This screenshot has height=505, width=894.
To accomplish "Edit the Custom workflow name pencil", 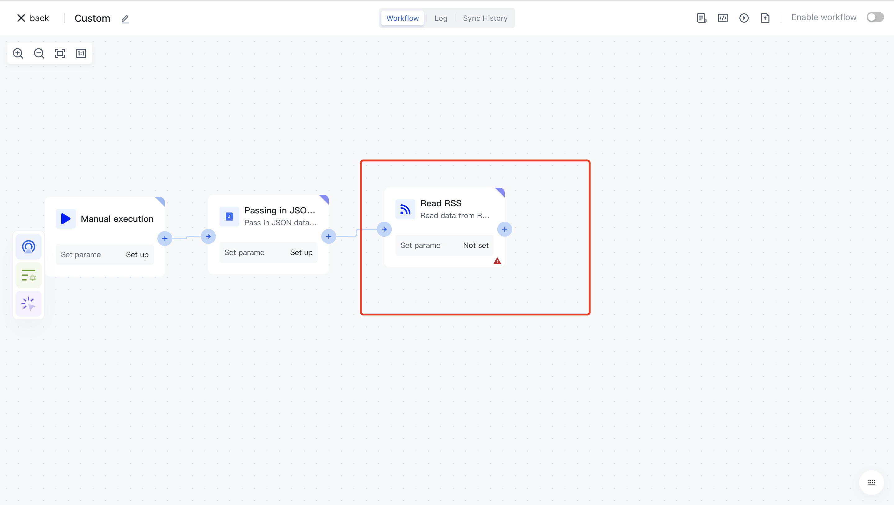I will tap(125, 19).
